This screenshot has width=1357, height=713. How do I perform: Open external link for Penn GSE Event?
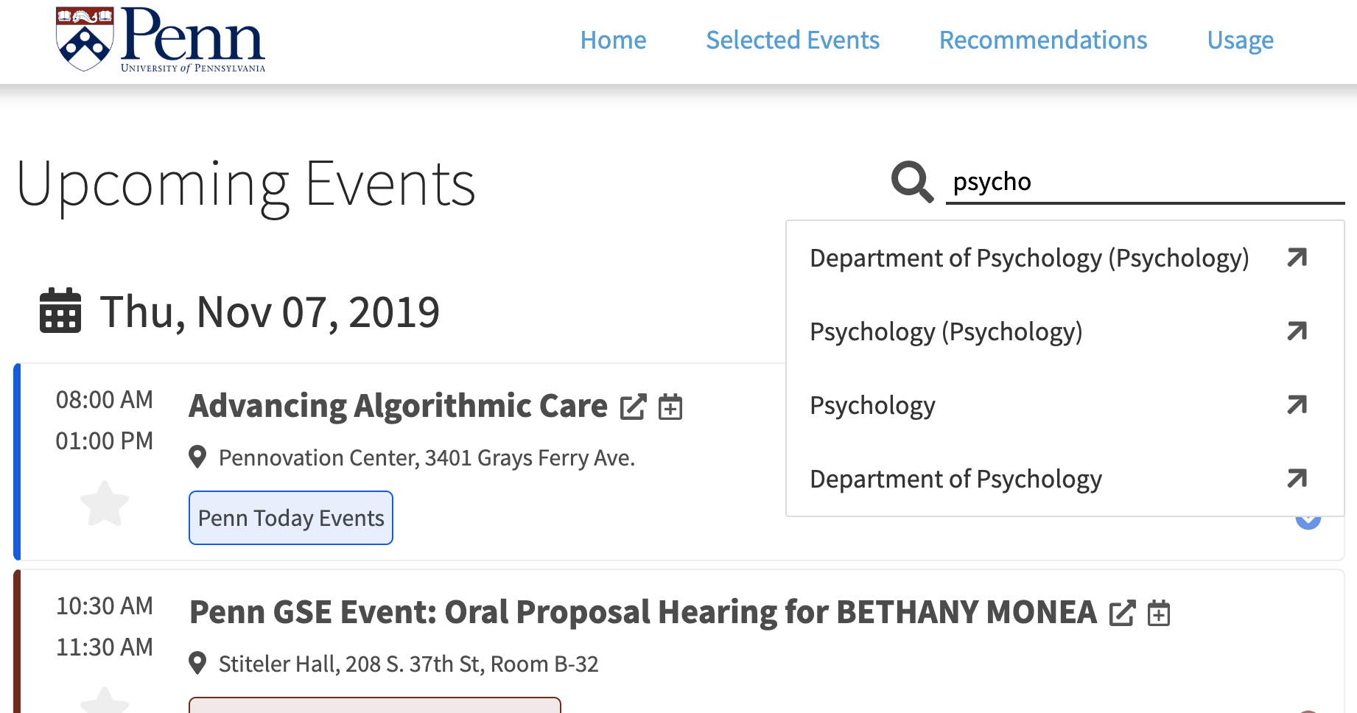coord(1122,613)
